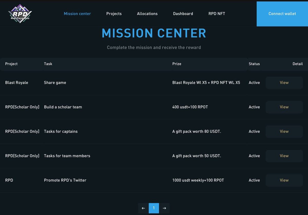Navigate to RPD NFT page

coord(217,14)
